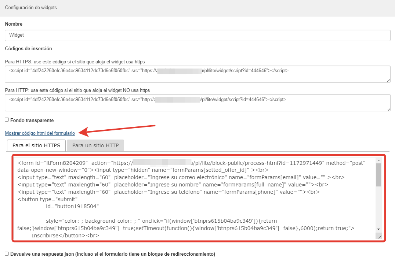Viewport: 395px width, 274px height.
Task: Click the 'Ingrese su teléfono' code line
Action: point(168,192)
